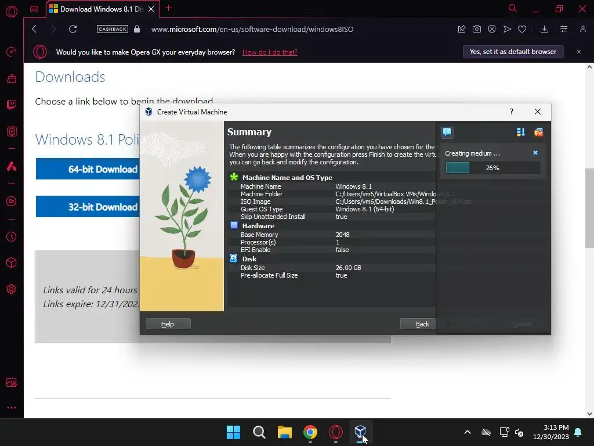Click the 26% progress bar
Viewport: 594px width, 446px height.
[493, 168]
